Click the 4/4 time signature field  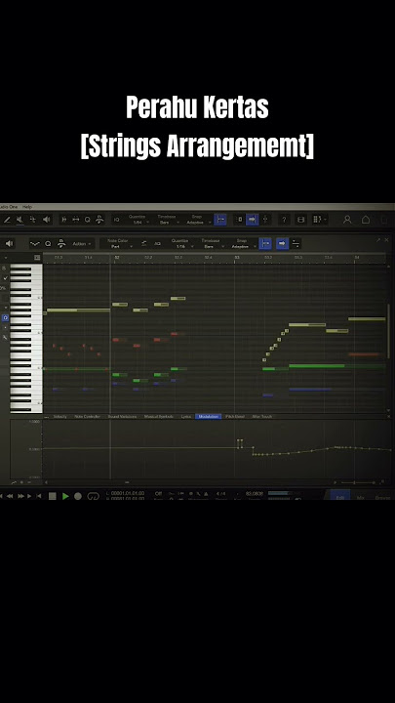pyautogui.click(x=221, y=494)
